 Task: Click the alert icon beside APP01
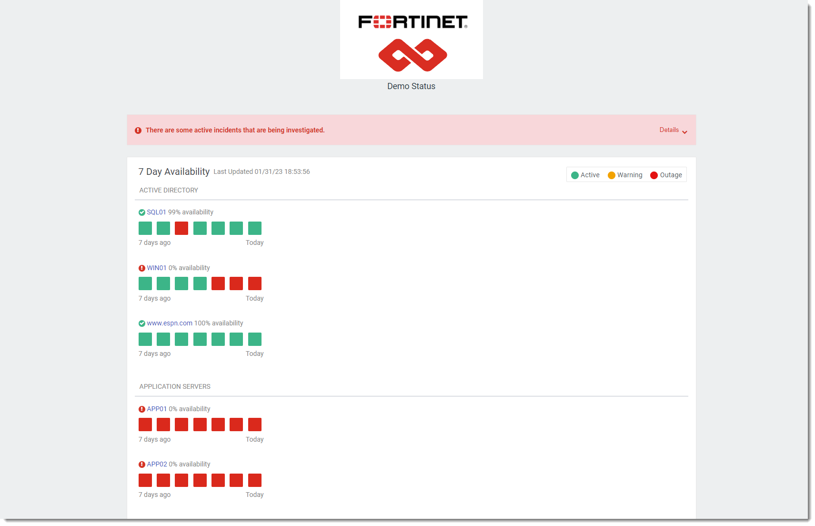(x=141, y=409)
